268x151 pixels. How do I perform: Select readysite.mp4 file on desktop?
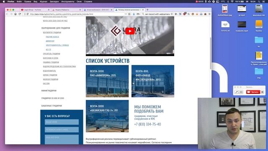point(242,26)
